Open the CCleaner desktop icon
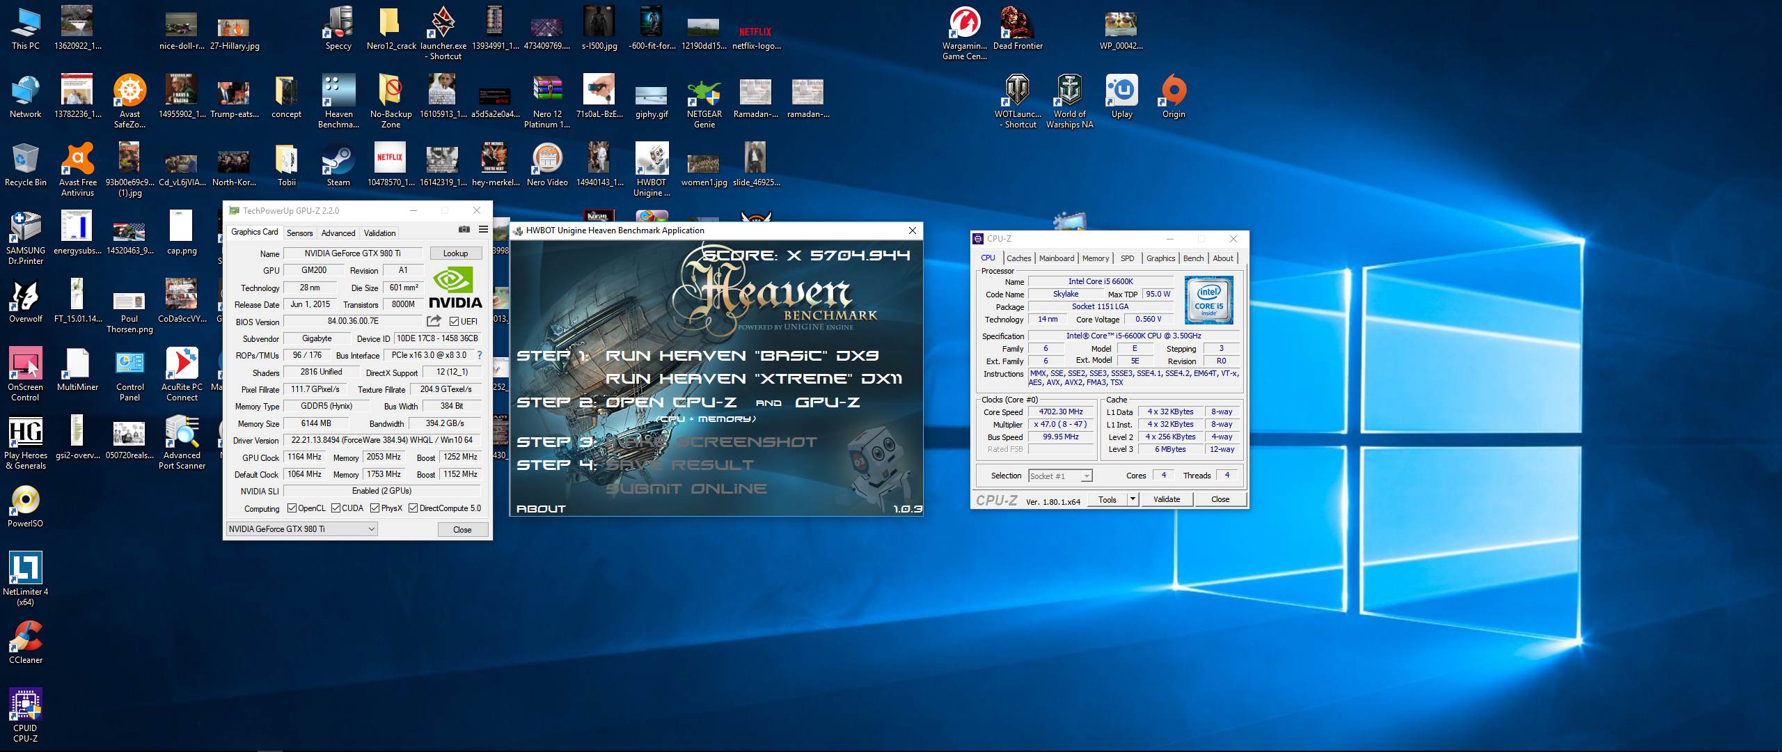The width and height of the screenshot is (1782, 752). tap(26, 642)
